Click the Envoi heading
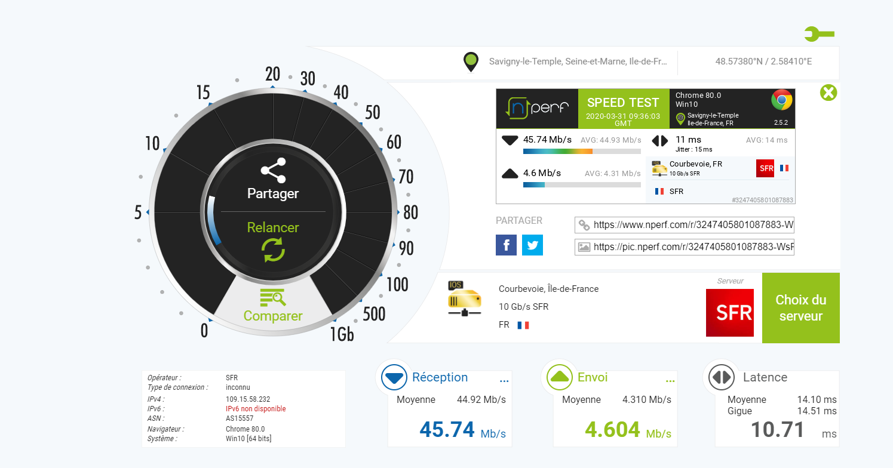This screenshot has width=893, height=468. click(x=593, y=377)
